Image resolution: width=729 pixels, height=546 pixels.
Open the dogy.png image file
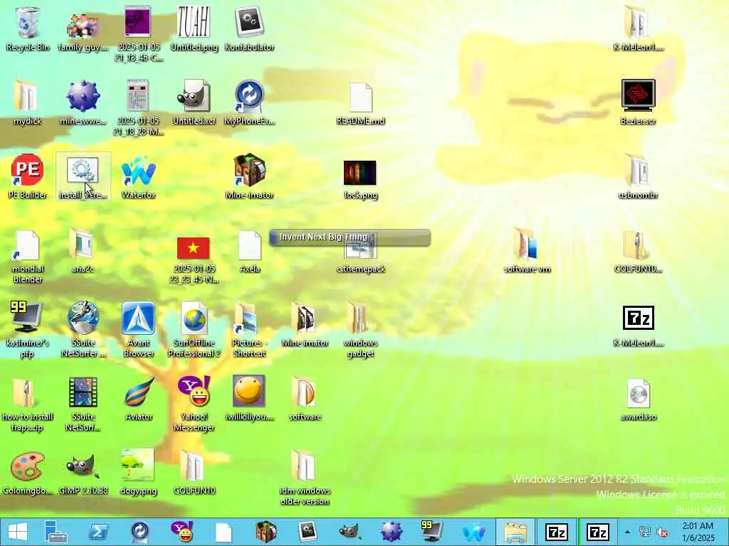(138, 472)
